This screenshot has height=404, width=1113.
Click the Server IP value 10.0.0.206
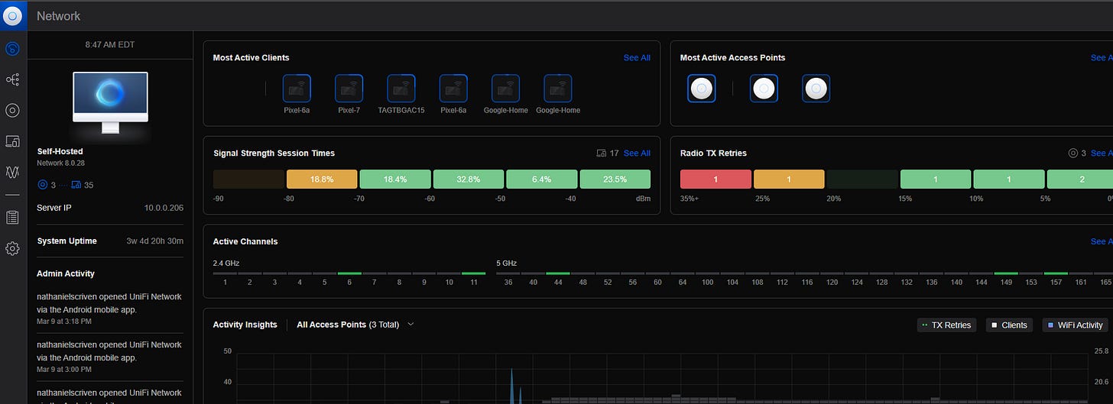pyautogui.click(x=164, y=208)
